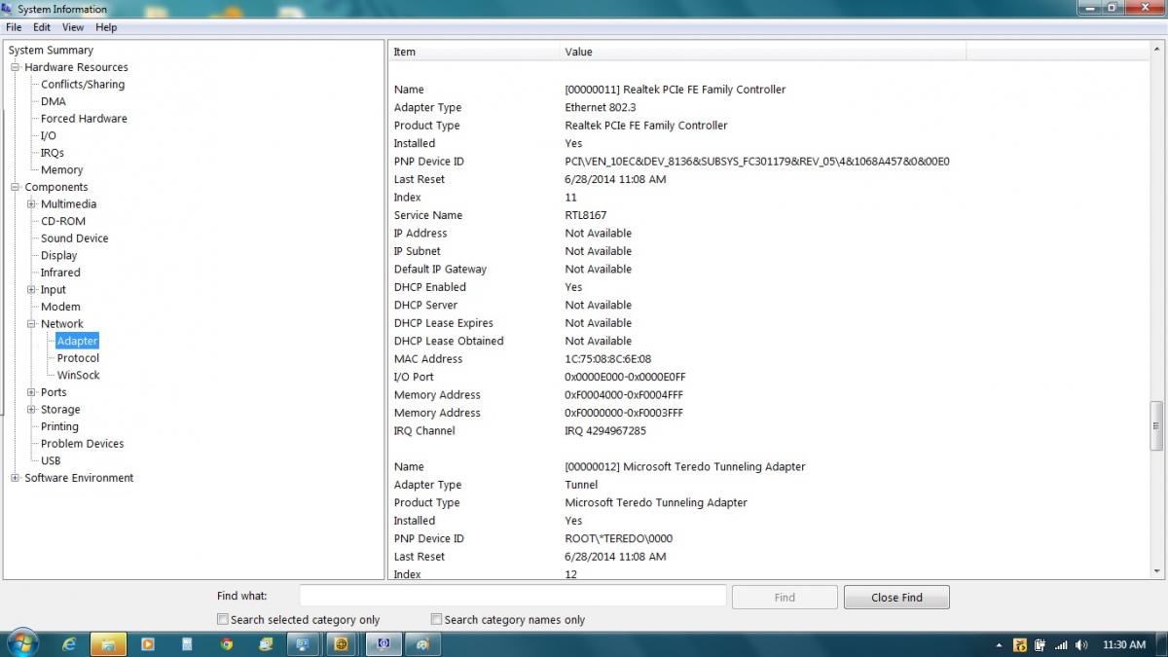
Task: Toggle 'Search category names only' checkbox
Action: (x=437, y=619)
